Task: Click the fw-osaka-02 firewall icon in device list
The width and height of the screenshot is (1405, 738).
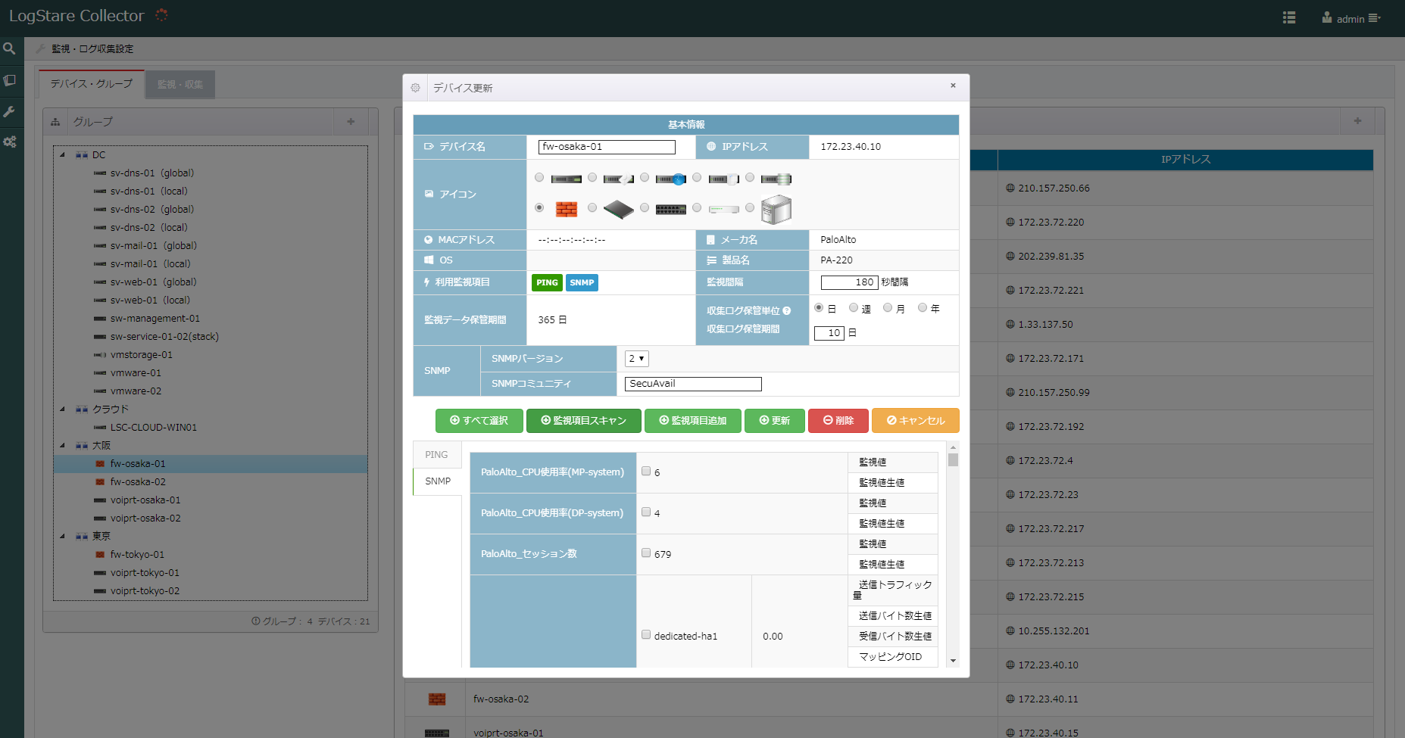Action: point(437,699)
